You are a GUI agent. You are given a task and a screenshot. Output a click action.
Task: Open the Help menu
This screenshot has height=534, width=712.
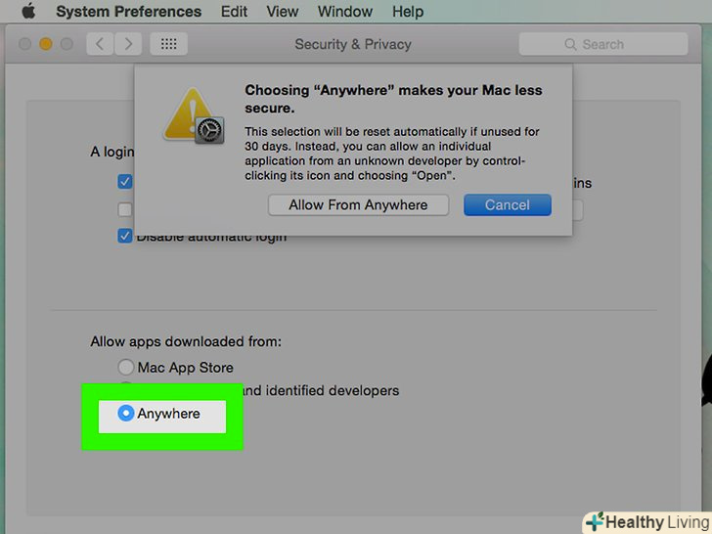408,12
